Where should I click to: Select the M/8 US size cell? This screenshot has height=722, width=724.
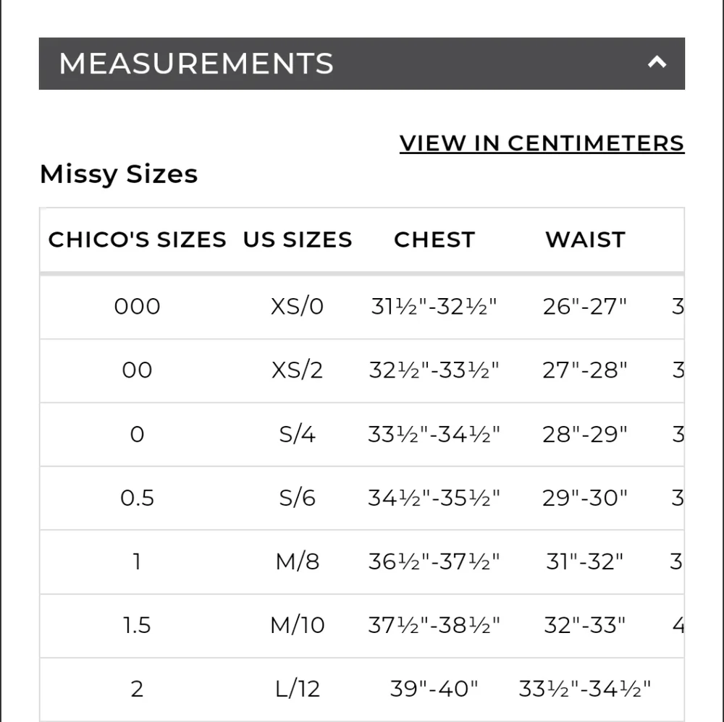[x=298, y=561]
